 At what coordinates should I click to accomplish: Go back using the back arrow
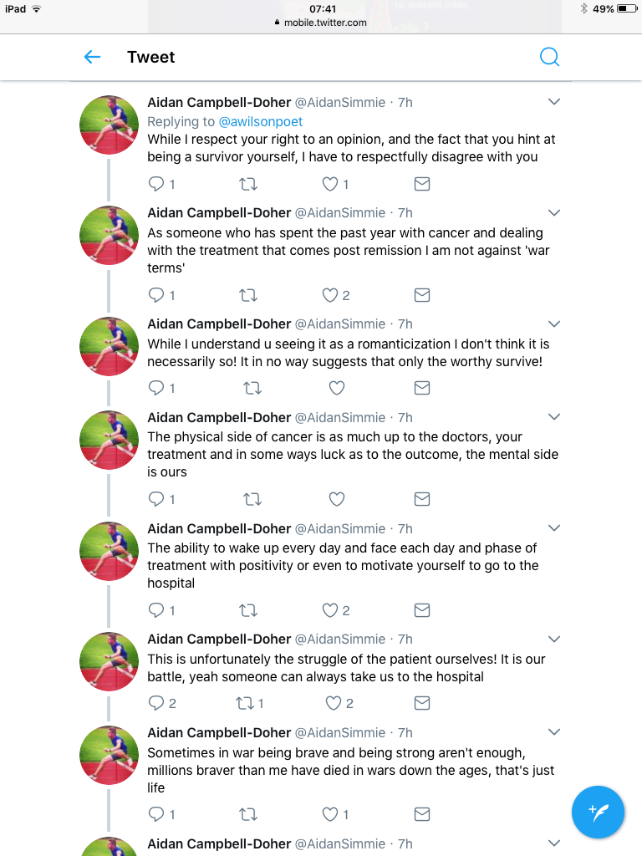[x=92, y=57]
